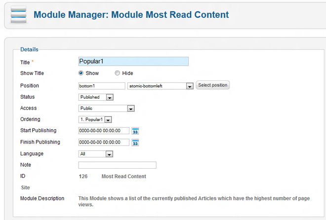Select the Hide radio button
Viewport: 326px width, 220px height.
[x=117, y=73]
